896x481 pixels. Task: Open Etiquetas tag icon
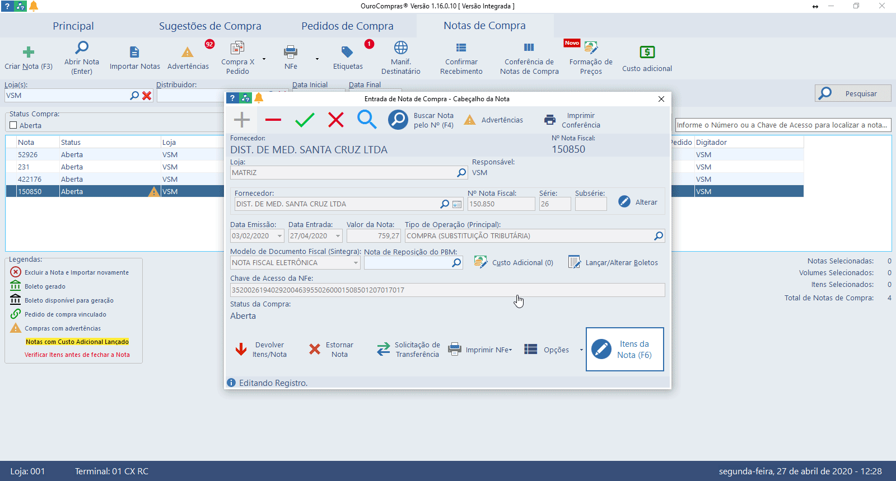click(347, 52)
